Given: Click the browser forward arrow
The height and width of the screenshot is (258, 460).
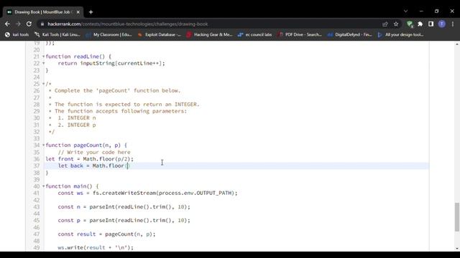Looking at the screenshot, I should click(18, 24).
